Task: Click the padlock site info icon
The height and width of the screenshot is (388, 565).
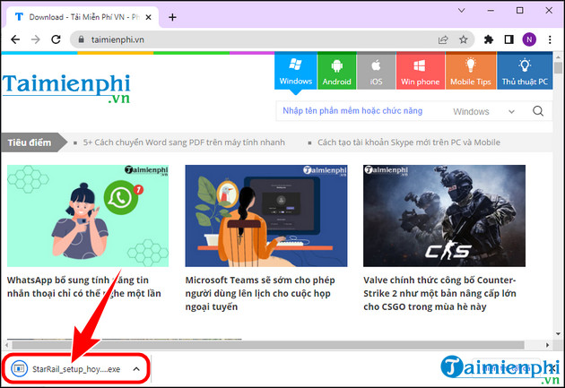Action: [x=81, y=39]
